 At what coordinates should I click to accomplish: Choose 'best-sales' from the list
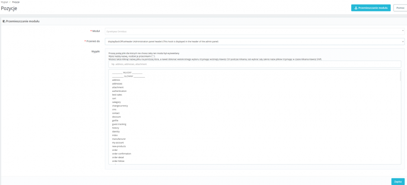point(117,95)
